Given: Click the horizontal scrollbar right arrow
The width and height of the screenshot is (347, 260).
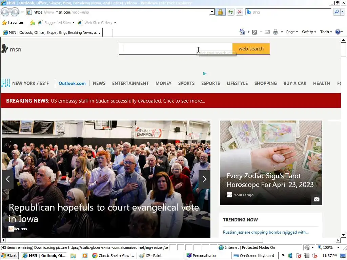Looking at the screenshot, I should point(338,240).
